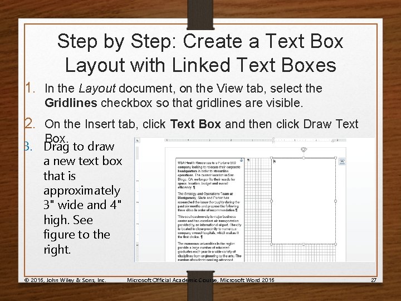
Task: Click inside the empty new text box
Action: point(304,201)
